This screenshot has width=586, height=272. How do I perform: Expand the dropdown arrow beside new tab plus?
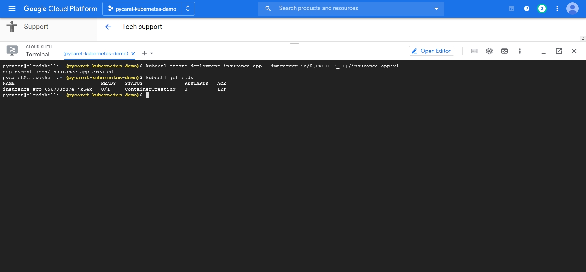coord(152,54)
